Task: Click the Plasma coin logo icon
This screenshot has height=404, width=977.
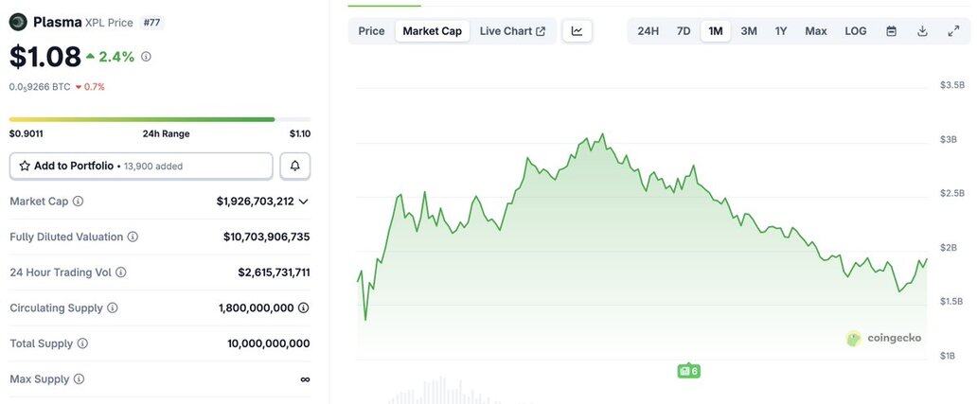Action: [18, 22]
